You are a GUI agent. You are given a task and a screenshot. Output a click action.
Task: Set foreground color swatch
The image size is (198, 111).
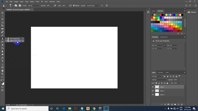tap(2, 82)
